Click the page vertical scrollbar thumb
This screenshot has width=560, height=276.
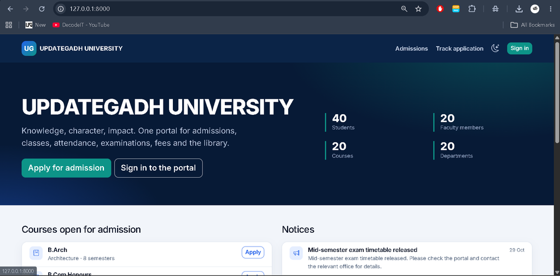(x=557, y=93)
